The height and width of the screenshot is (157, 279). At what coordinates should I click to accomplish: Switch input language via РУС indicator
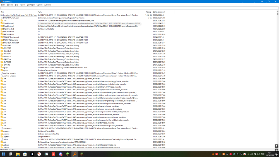coord(263,154)
